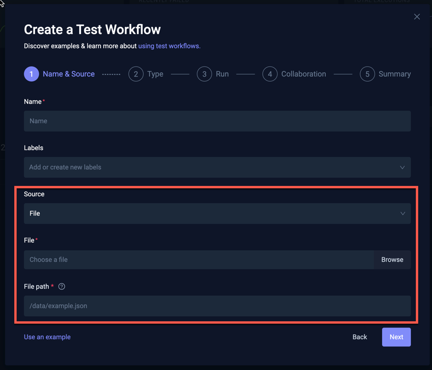Select step 1 Name & Source circle
The width and height of the screenshot is (432, 370).
(31, 74)
